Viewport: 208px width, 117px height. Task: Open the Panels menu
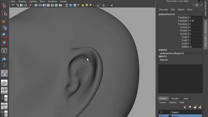(x=63, y=1)
